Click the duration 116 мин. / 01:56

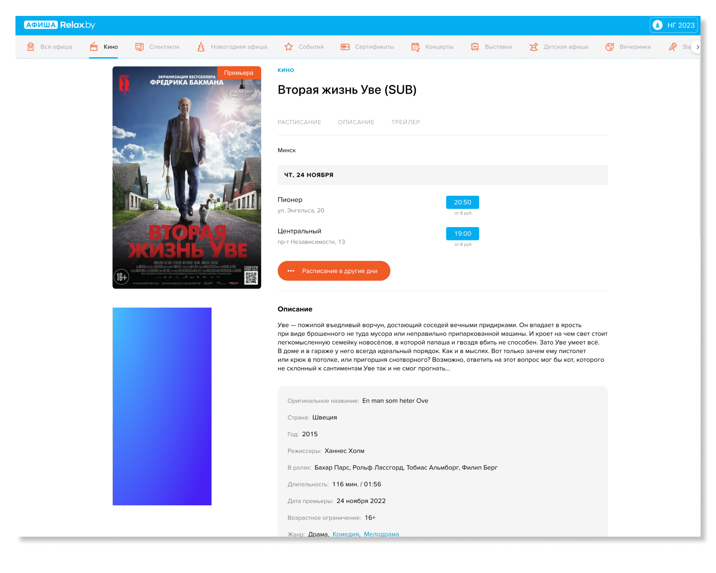point(357,484)
